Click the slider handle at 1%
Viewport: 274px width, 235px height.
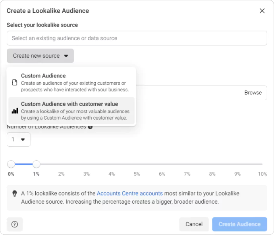pos(36,164)
